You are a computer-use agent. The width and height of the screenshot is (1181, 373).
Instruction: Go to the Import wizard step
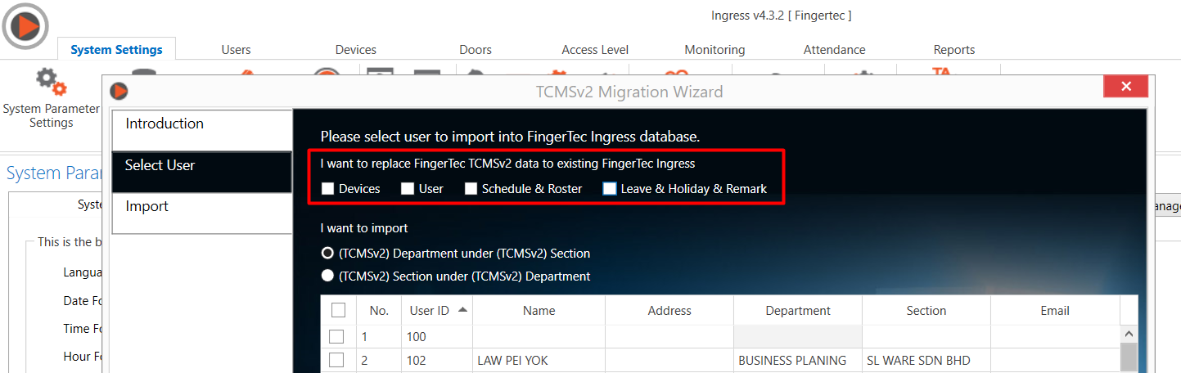pos(202,213)
